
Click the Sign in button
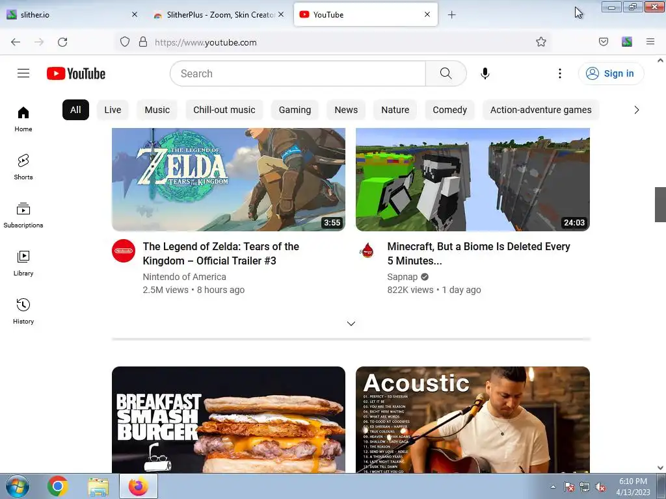coord(611,73)
